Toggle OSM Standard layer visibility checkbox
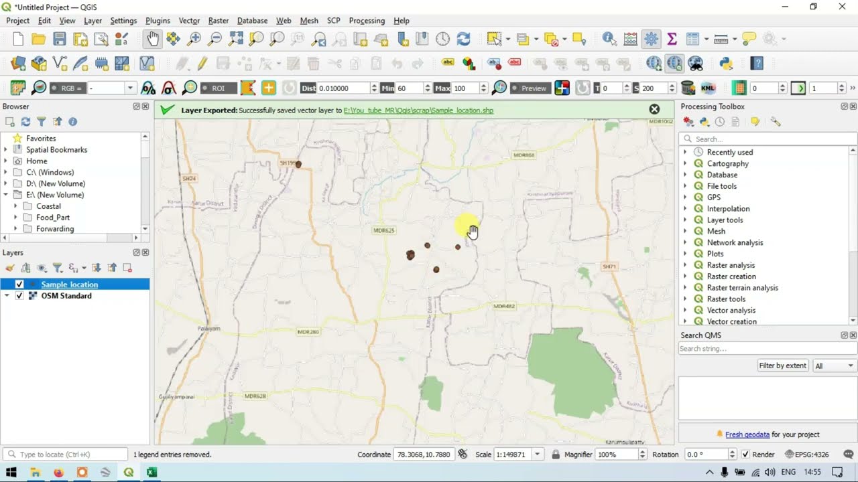The image size is (858, 482). 19,296
